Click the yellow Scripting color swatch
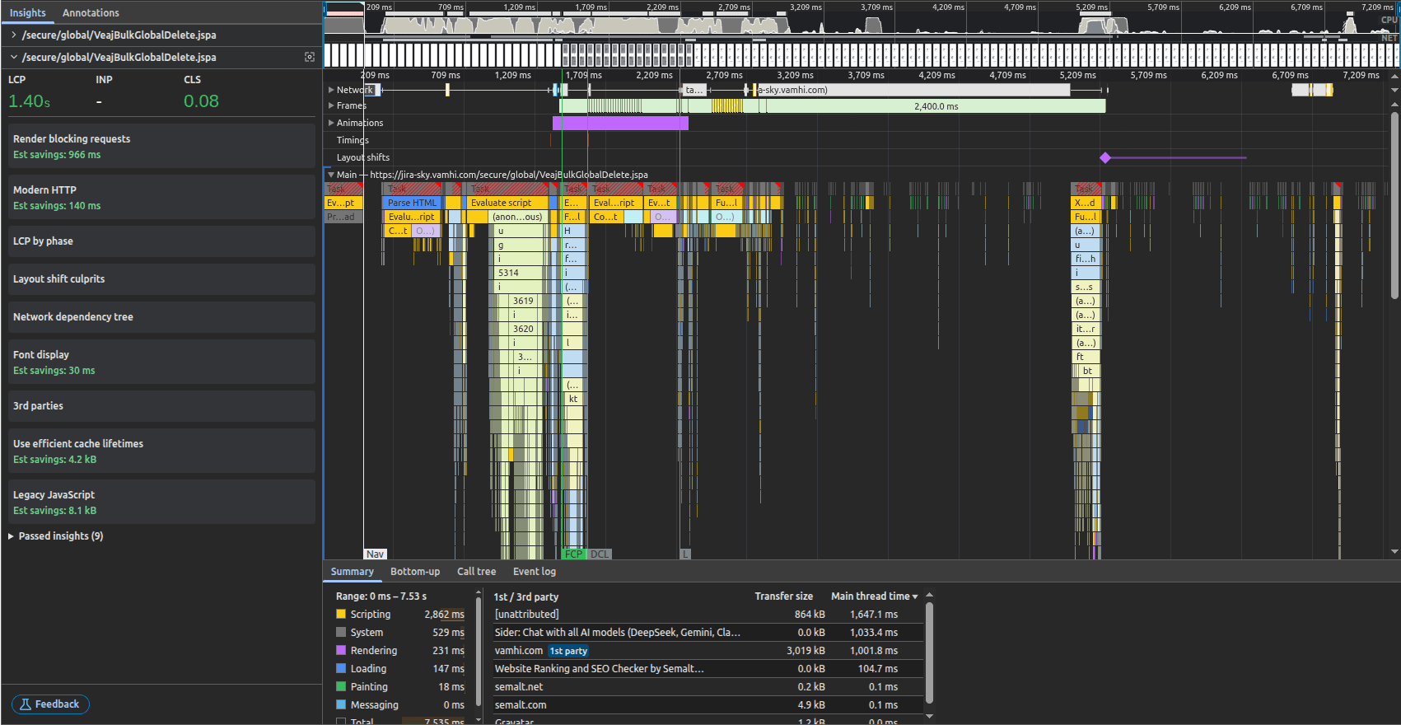The image size is (1401, 725). click(x=341, y=614)
